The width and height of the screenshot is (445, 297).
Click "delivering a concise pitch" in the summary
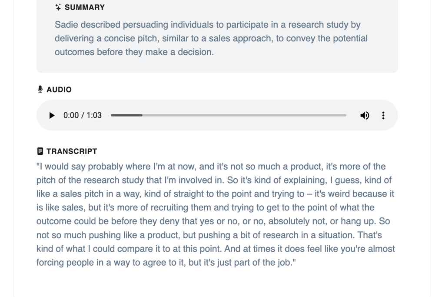[x=107, y=38]
